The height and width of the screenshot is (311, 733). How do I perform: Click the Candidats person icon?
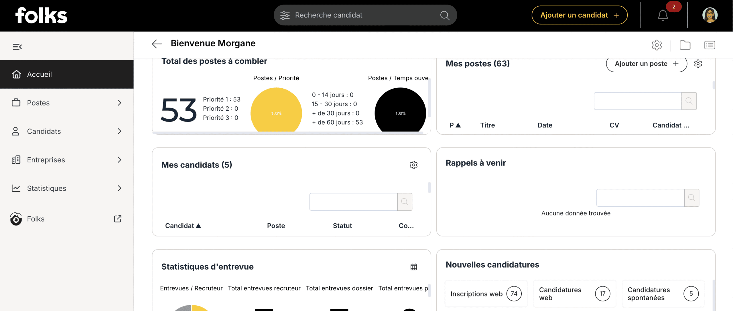click(x=15, y=131)
